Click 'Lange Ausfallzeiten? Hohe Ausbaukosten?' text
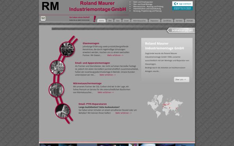234x146 pixels. pos(99,107)
